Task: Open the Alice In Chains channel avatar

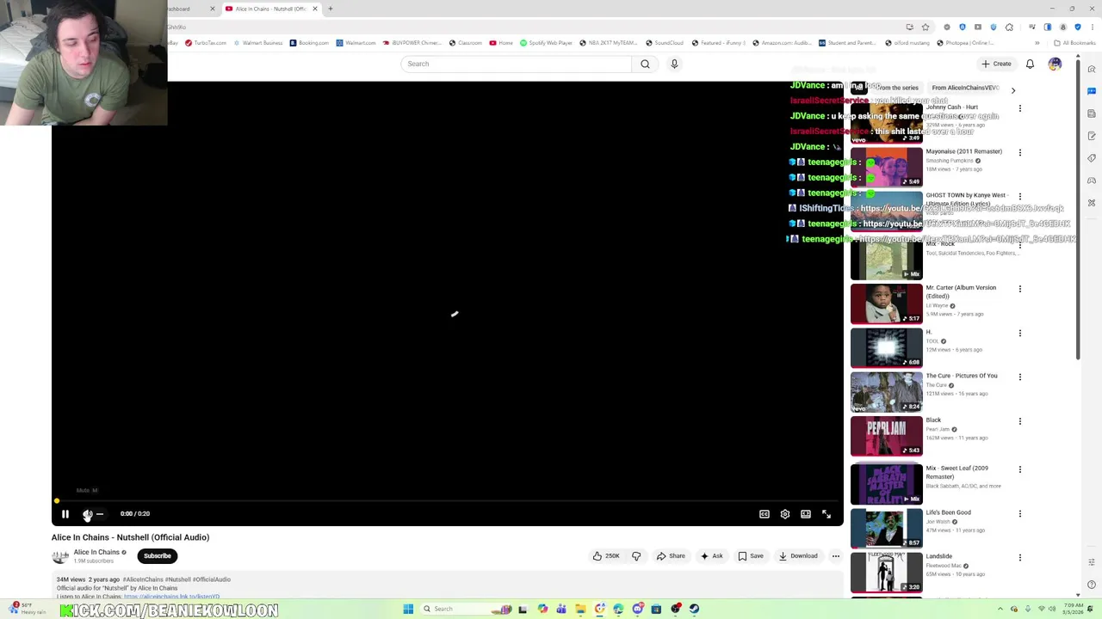Action: 60,556
